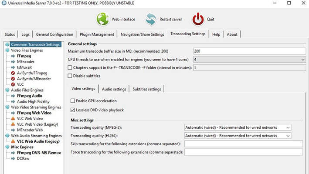This screenshot has width=309, height=174.
Task: Click the Skip transcoding extensions field
Action: pos(244,144)
